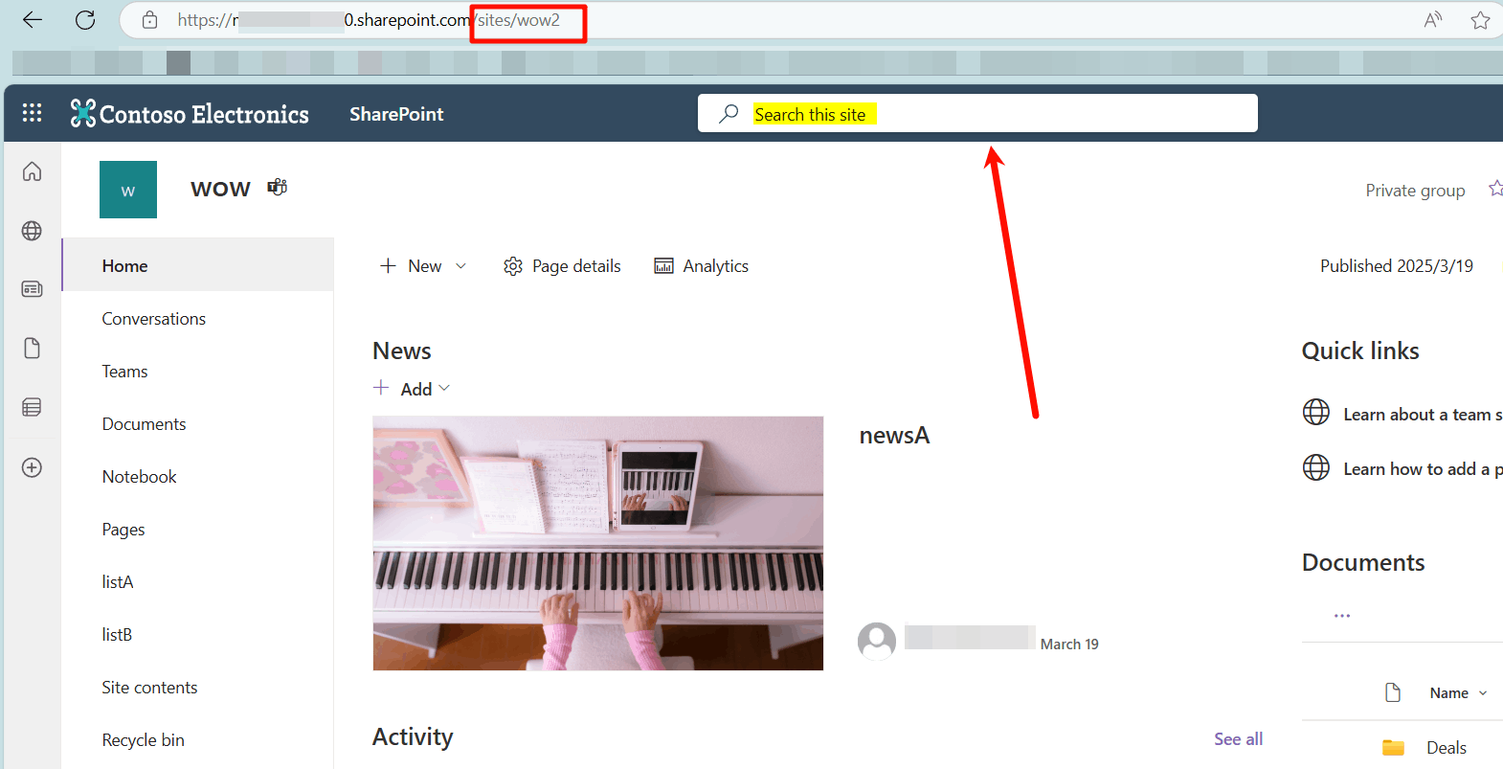Open the newsA piano thumbnail
Image resolution: width=1503 pixels, height=769 pixels.
click(598, 543)
